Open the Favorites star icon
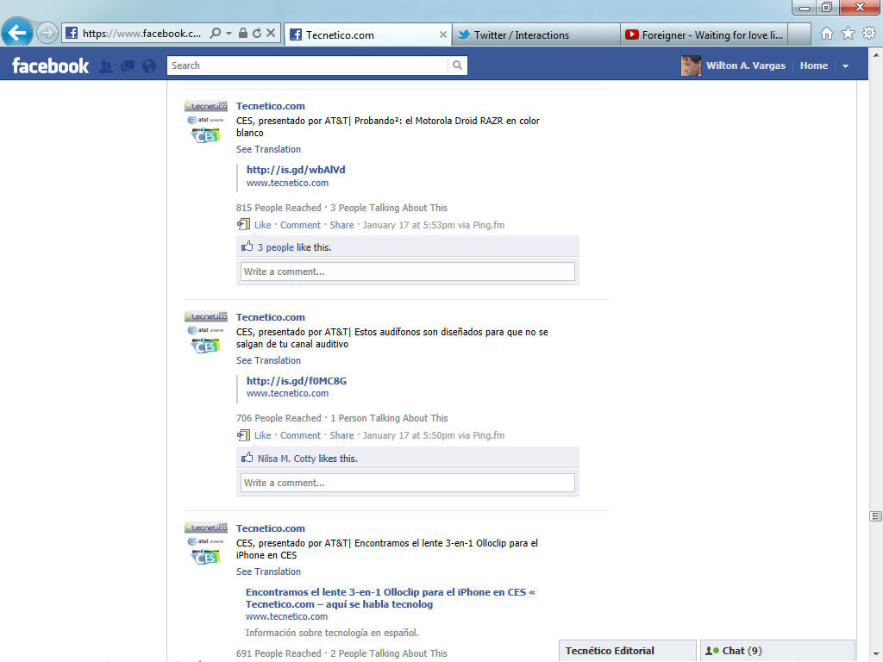Image resolution: width=883 pixels, height=662 pixels. [849, 34]
